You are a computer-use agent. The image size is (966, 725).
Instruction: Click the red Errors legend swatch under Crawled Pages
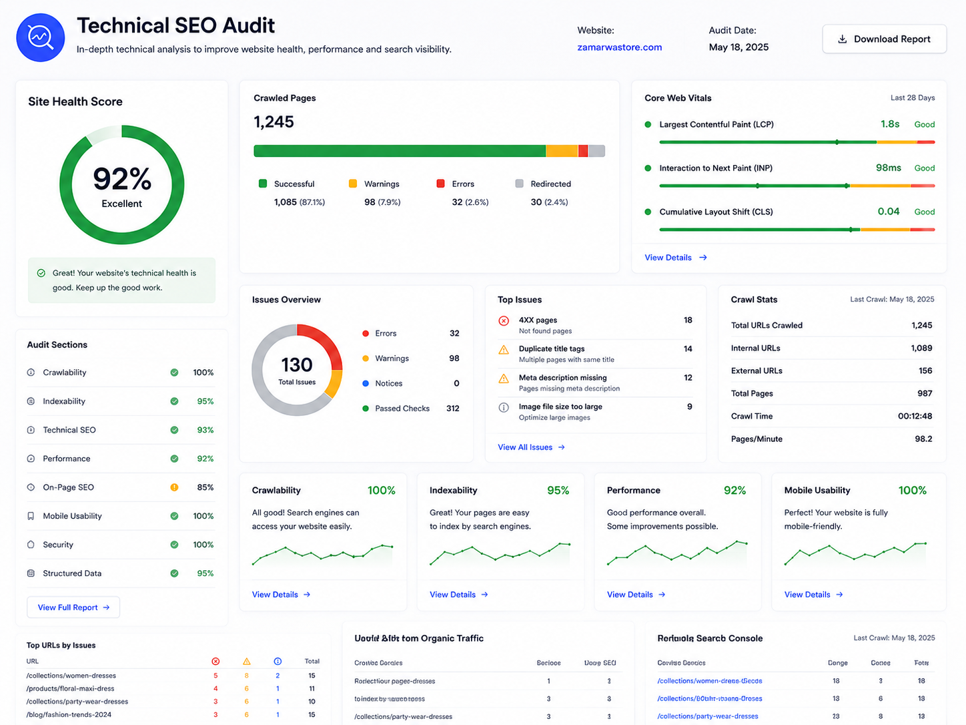tap(440, 184)
